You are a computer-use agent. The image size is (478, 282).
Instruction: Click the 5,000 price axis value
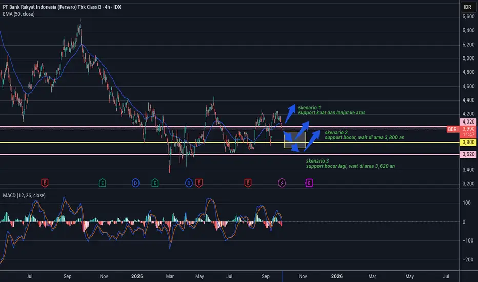pos(468,58)
